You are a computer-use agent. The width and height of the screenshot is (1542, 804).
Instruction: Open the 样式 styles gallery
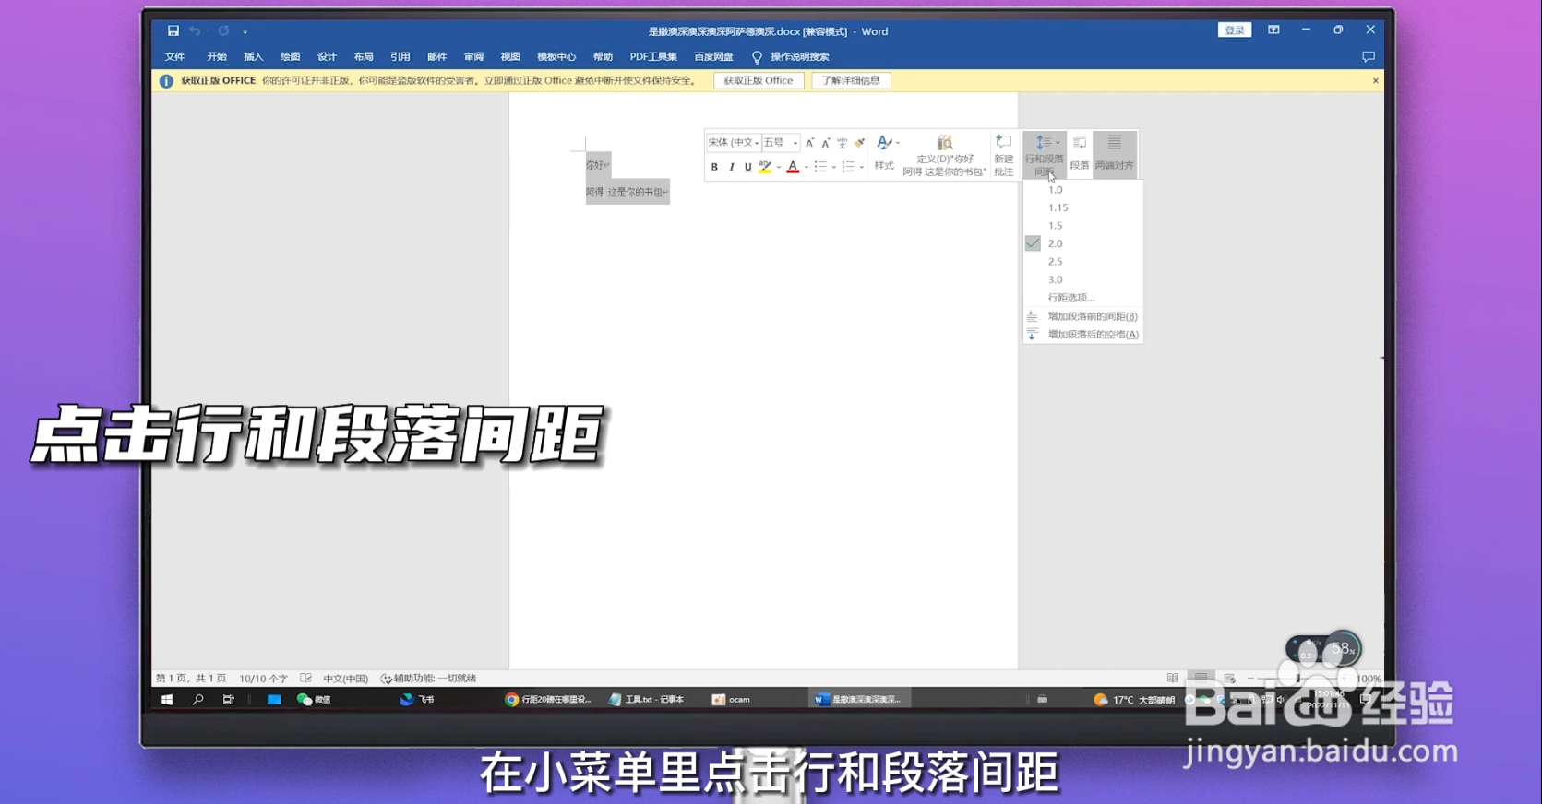pyautogui.click(x=884, y=153)
